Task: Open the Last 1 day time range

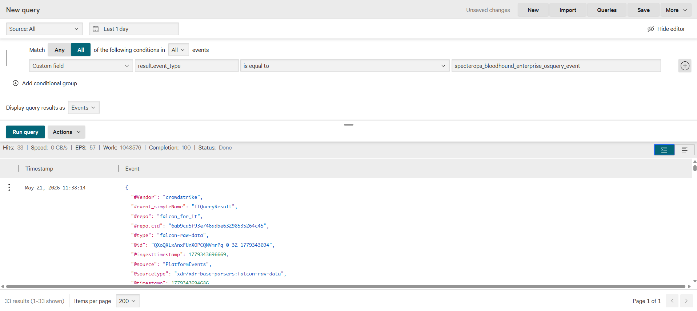Action: [x=134, y=29]
